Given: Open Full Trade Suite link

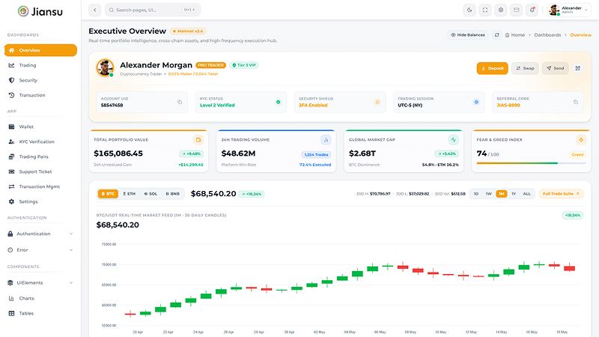Looking at the screenshot, I should 561,194.
